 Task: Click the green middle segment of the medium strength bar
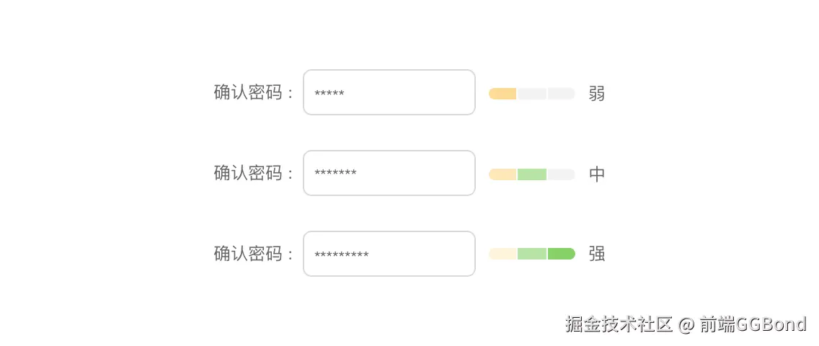[x=532, y=174]
